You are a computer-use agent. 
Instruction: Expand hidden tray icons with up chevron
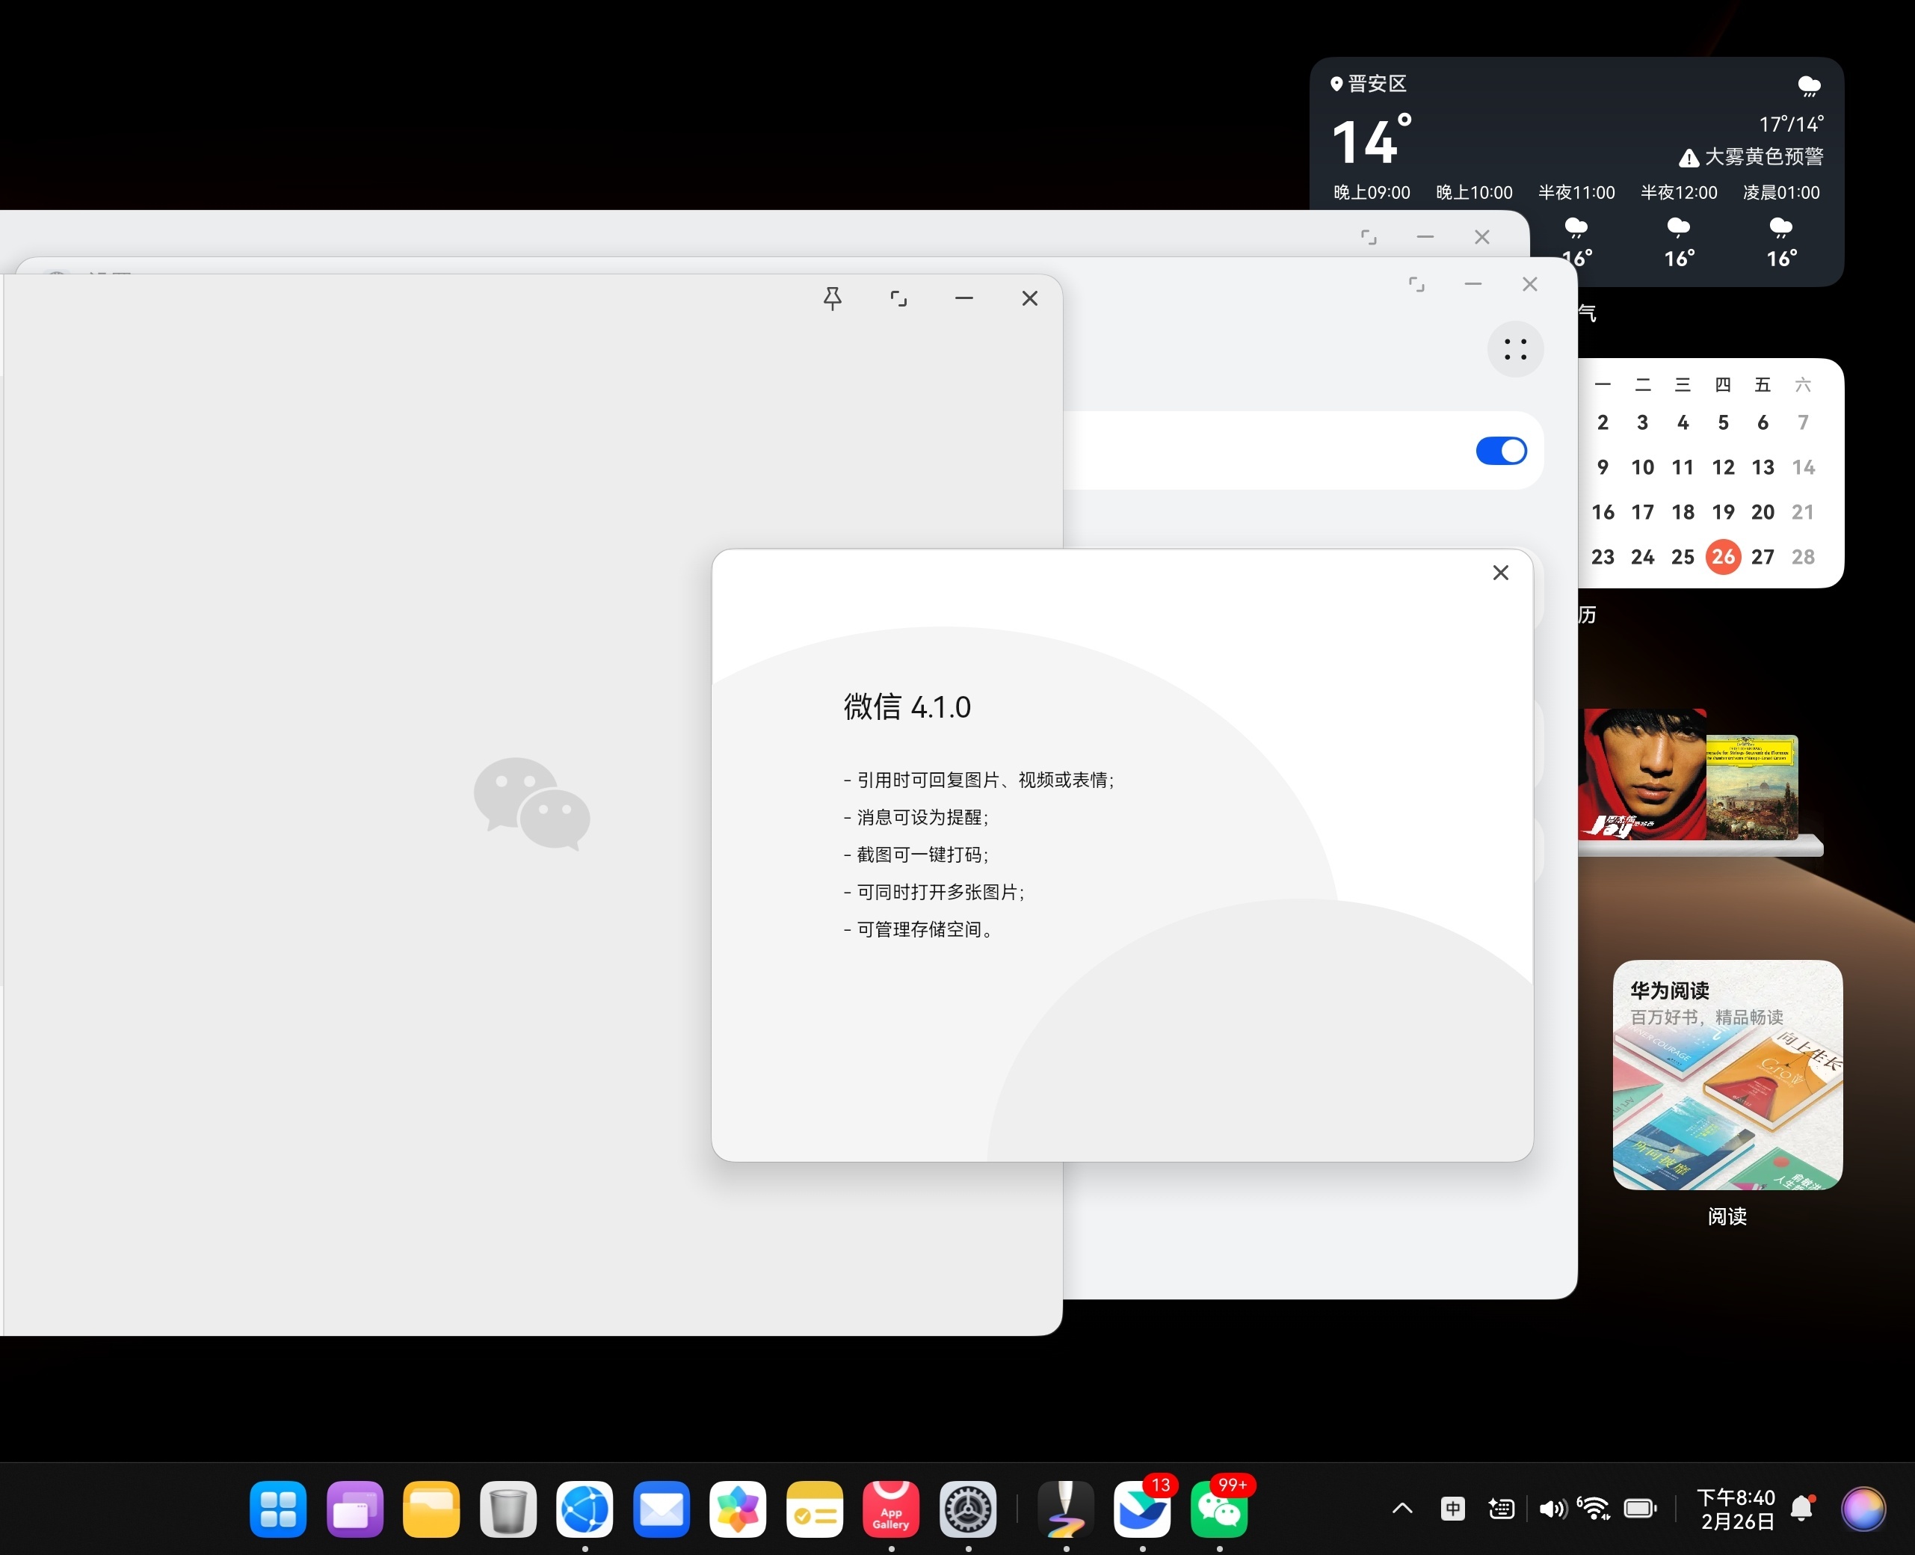[1403, 1509]
